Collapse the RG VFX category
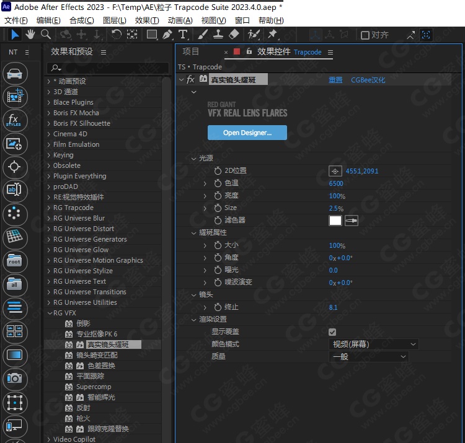 [50, 313]
